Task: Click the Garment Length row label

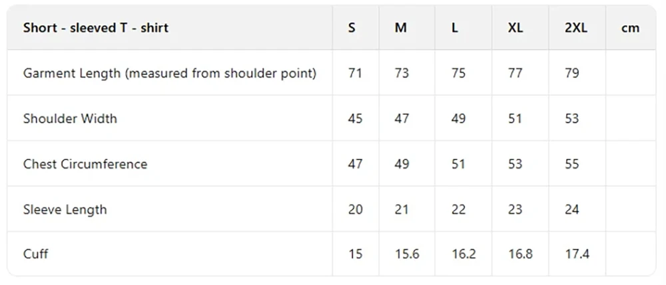Action: [x=169, y=73]
